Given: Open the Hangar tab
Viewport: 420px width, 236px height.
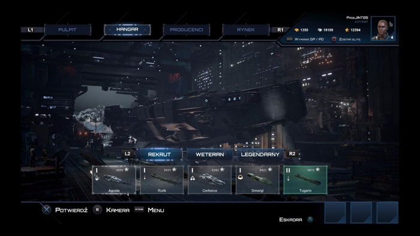Looking at the screenshot, I should [x=127, y=29].
